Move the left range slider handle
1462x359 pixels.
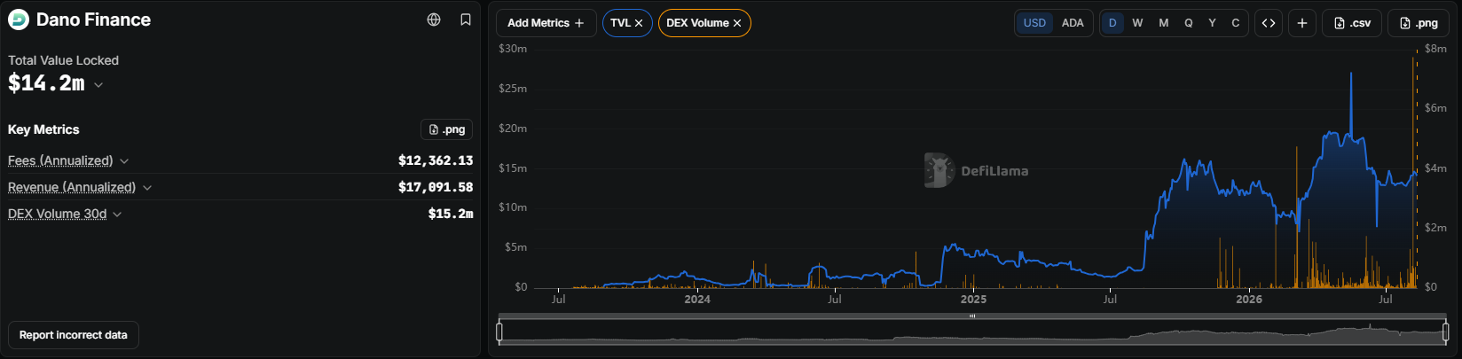tap(499, 332)
